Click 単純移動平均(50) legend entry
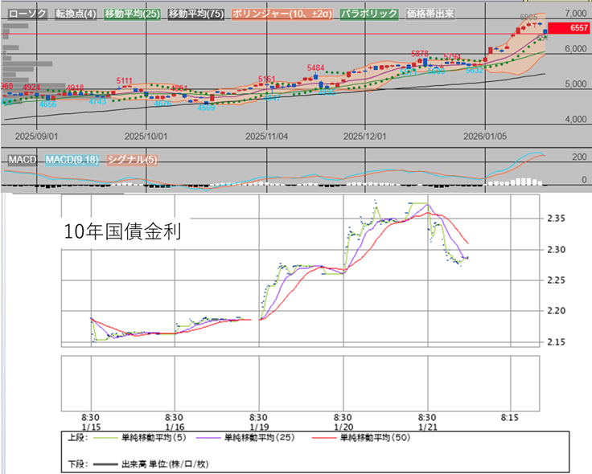Viewport: 592px width, 474px height. click(372, 438)
